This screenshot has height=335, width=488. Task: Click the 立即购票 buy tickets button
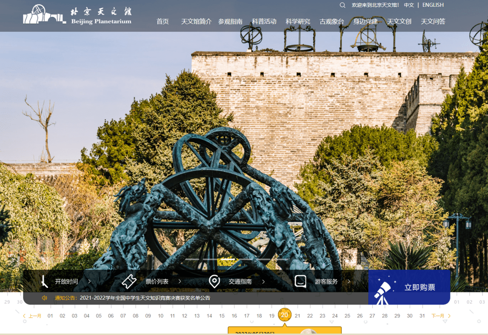[409, 287]
